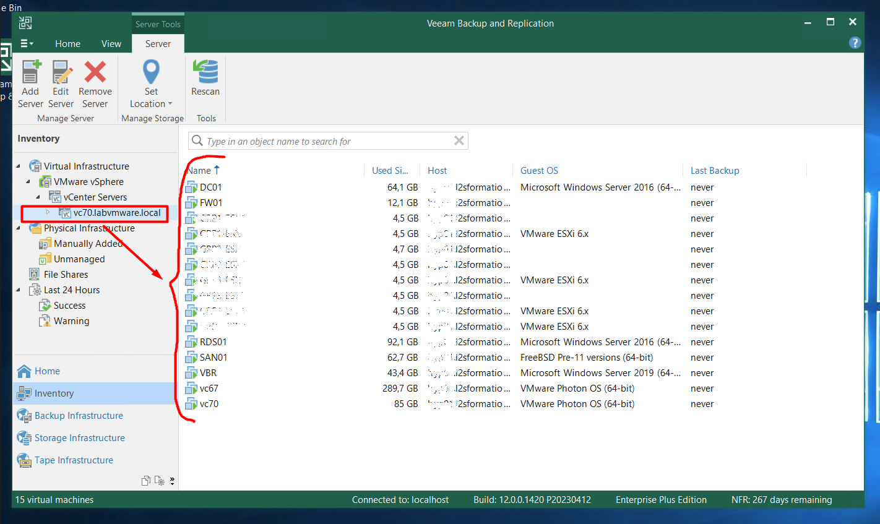Select Virtual Infrastructure in the tree
The width and height of the screenshot is (880, 524).
coord(86,166)
